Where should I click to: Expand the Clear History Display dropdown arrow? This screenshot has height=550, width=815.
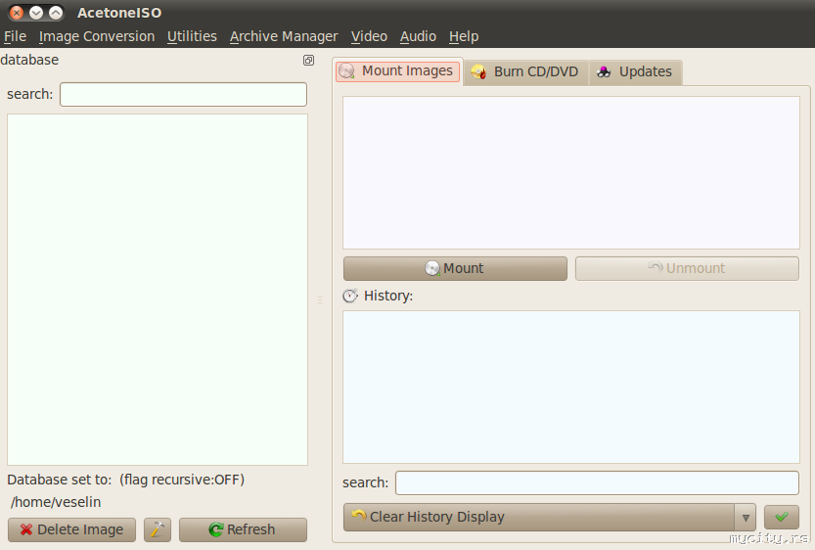746,518
